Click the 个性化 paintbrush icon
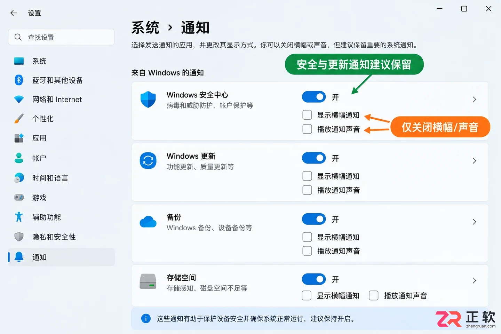Viewport: 501px width, 334px height. tap(19, 119)
